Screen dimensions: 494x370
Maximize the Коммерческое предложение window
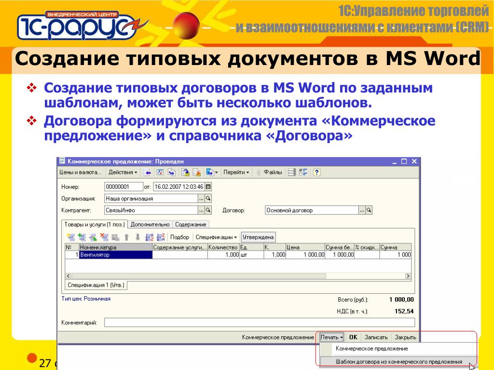click(404, 161)
